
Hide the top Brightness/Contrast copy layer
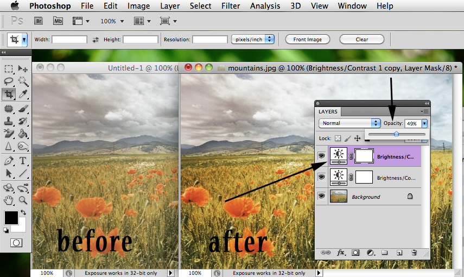tap(322, 155)
